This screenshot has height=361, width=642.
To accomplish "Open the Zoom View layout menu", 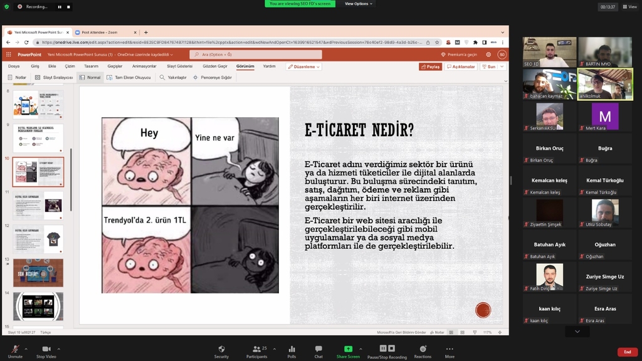I will (x=629, y=6).
